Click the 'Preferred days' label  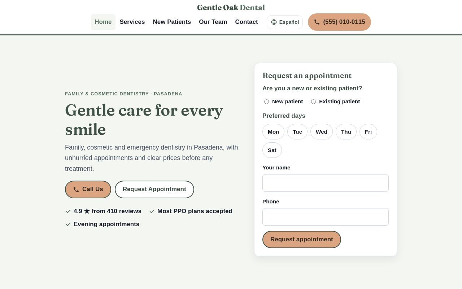click(284, 116)
